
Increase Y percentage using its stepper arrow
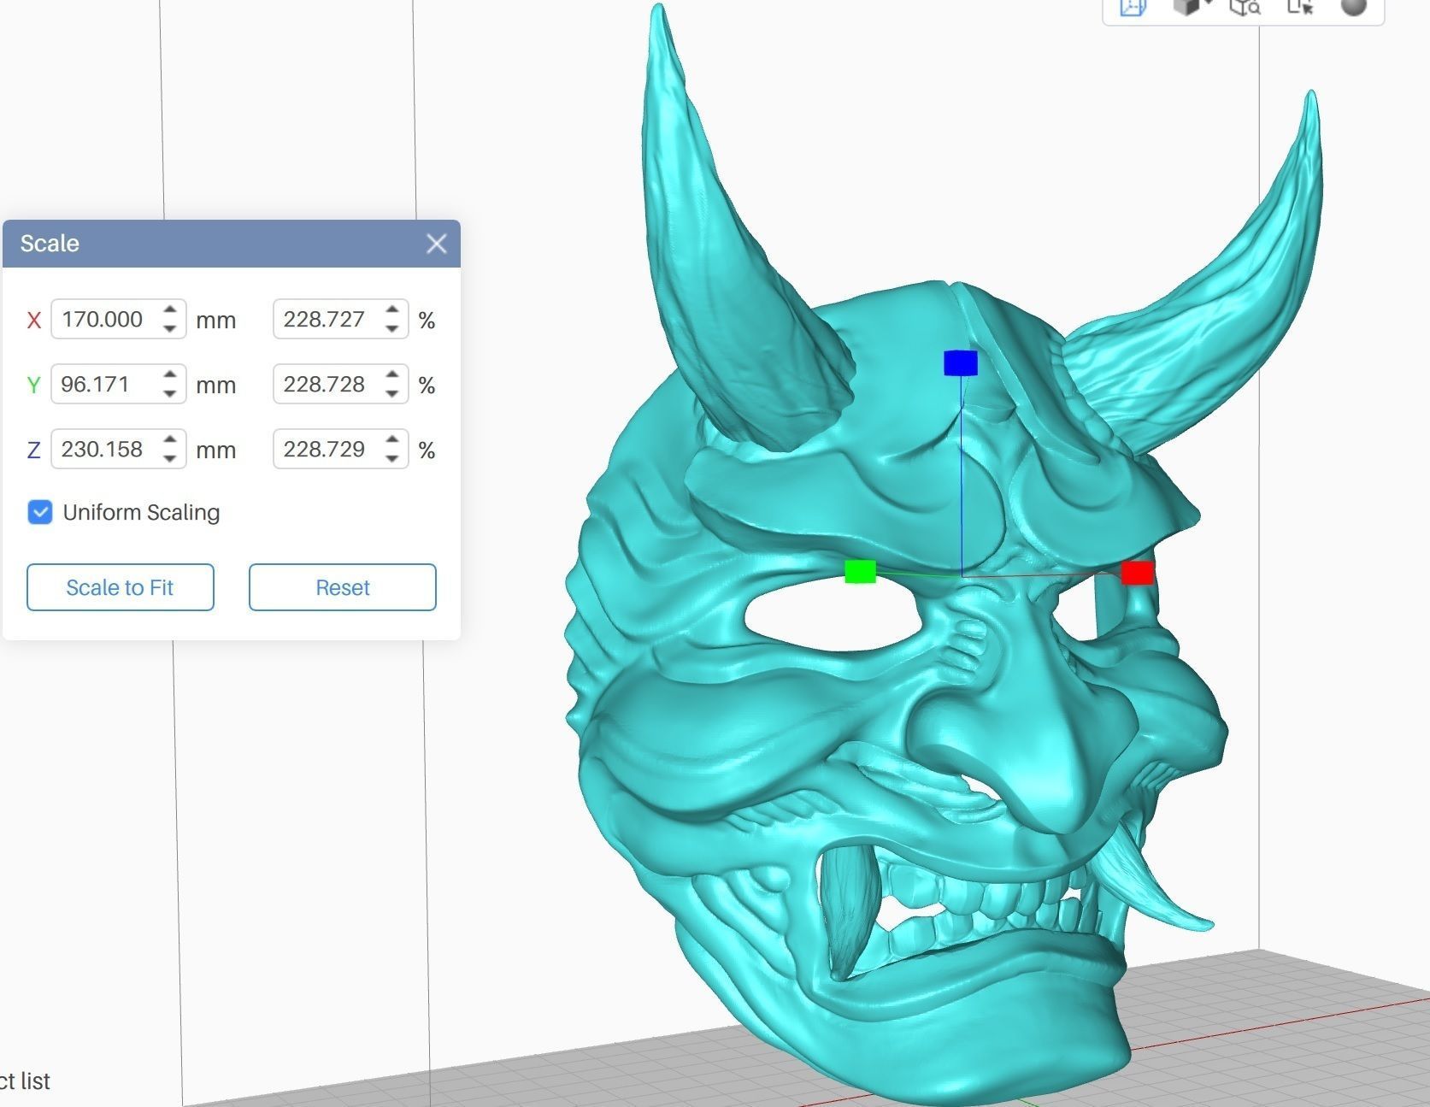tap(391, 376)
